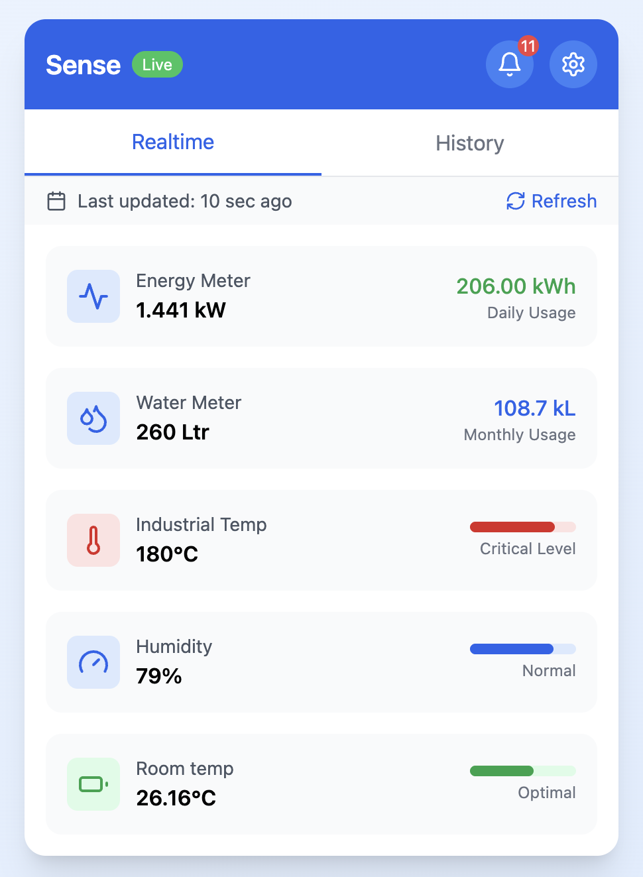Open notifications bell with 11 alerts
The image size is (643, 877).
509,65
